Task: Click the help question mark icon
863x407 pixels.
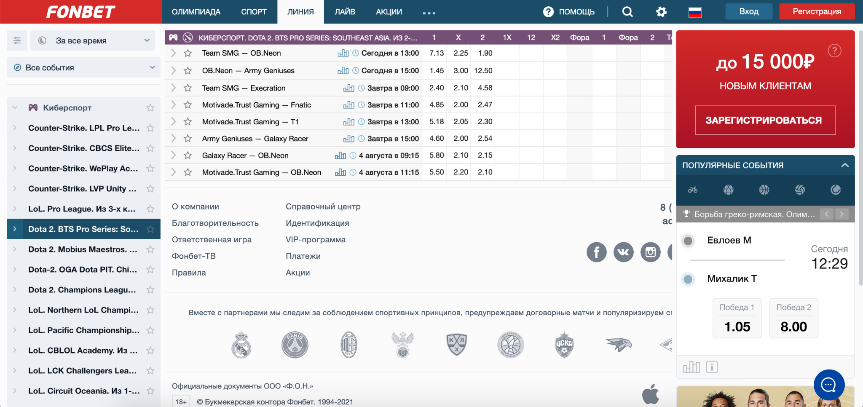Action: (x=548, y=12)
